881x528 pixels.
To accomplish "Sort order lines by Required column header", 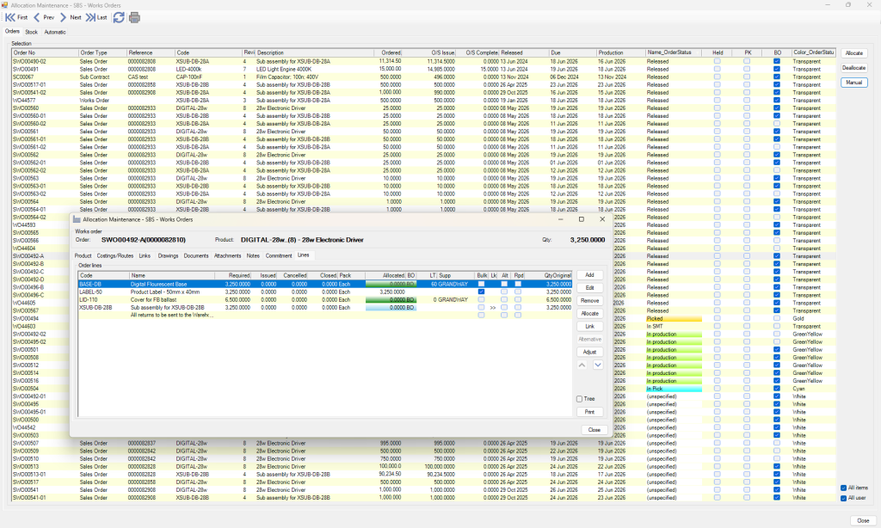I will point(232,276).
